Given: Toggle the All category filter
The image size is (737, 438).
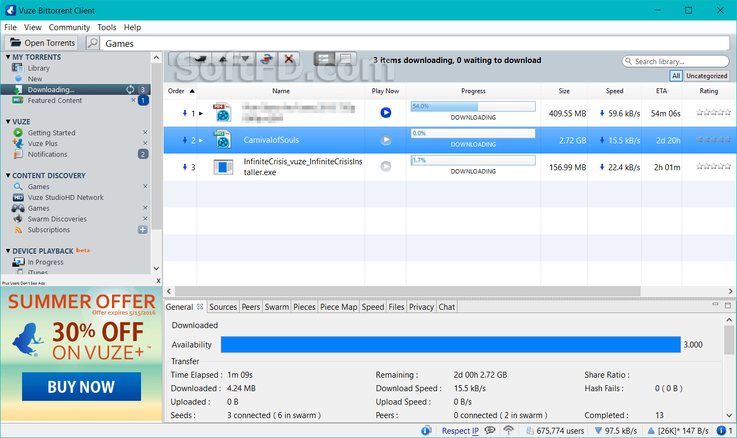Looking at the screenshot, I should [x=676, y=76].
